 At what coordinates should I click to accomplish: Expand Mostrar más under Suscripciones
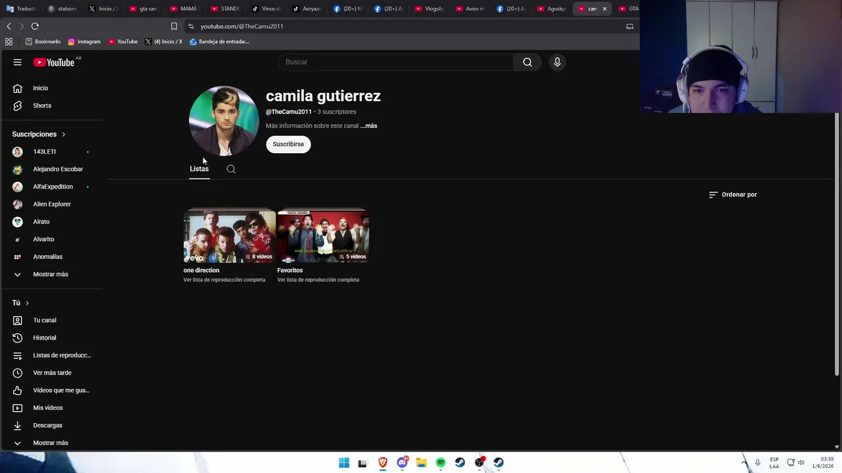pyautogui.click(x=51, y=275)
